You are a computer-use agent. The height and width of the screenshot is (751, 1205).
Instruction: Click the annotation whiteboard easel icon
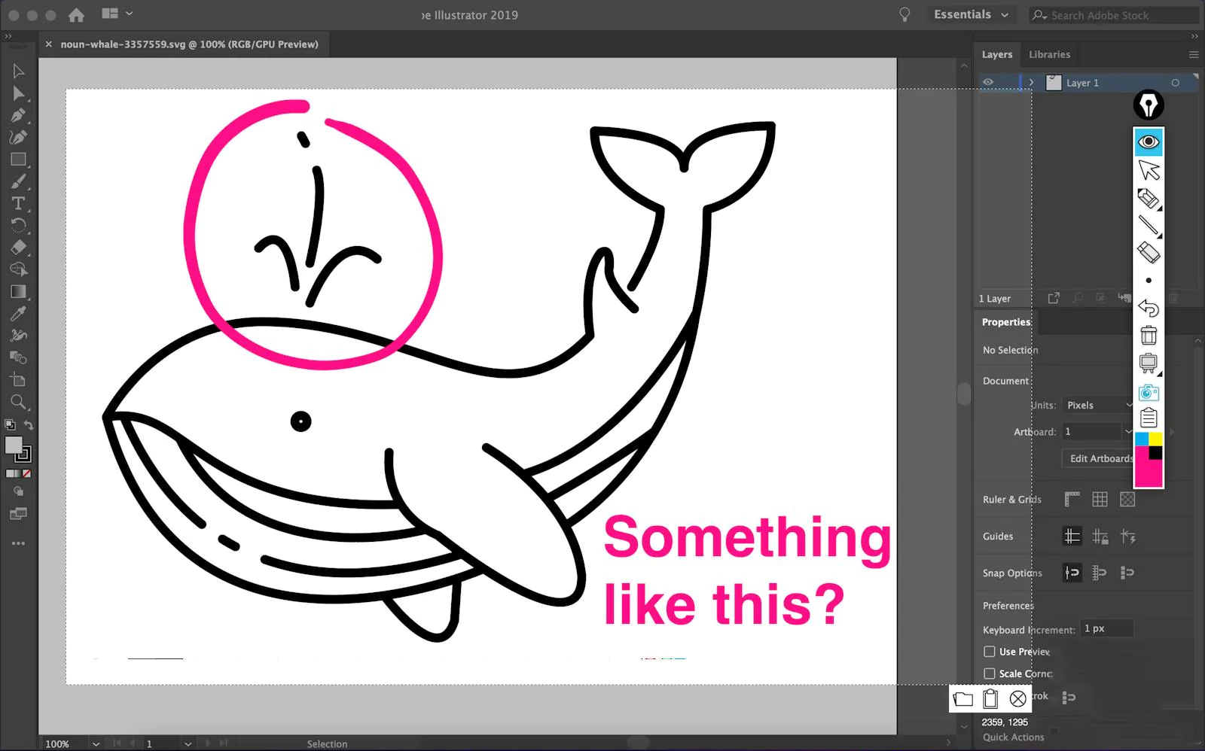(1149, 363)
